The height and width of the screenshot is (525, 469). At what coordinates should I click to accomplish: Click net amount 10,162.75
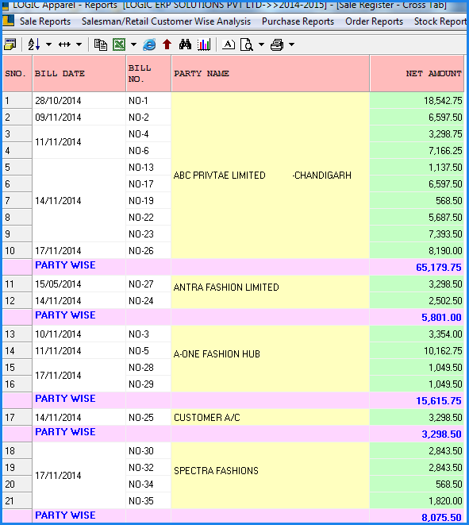click(417, 350)
